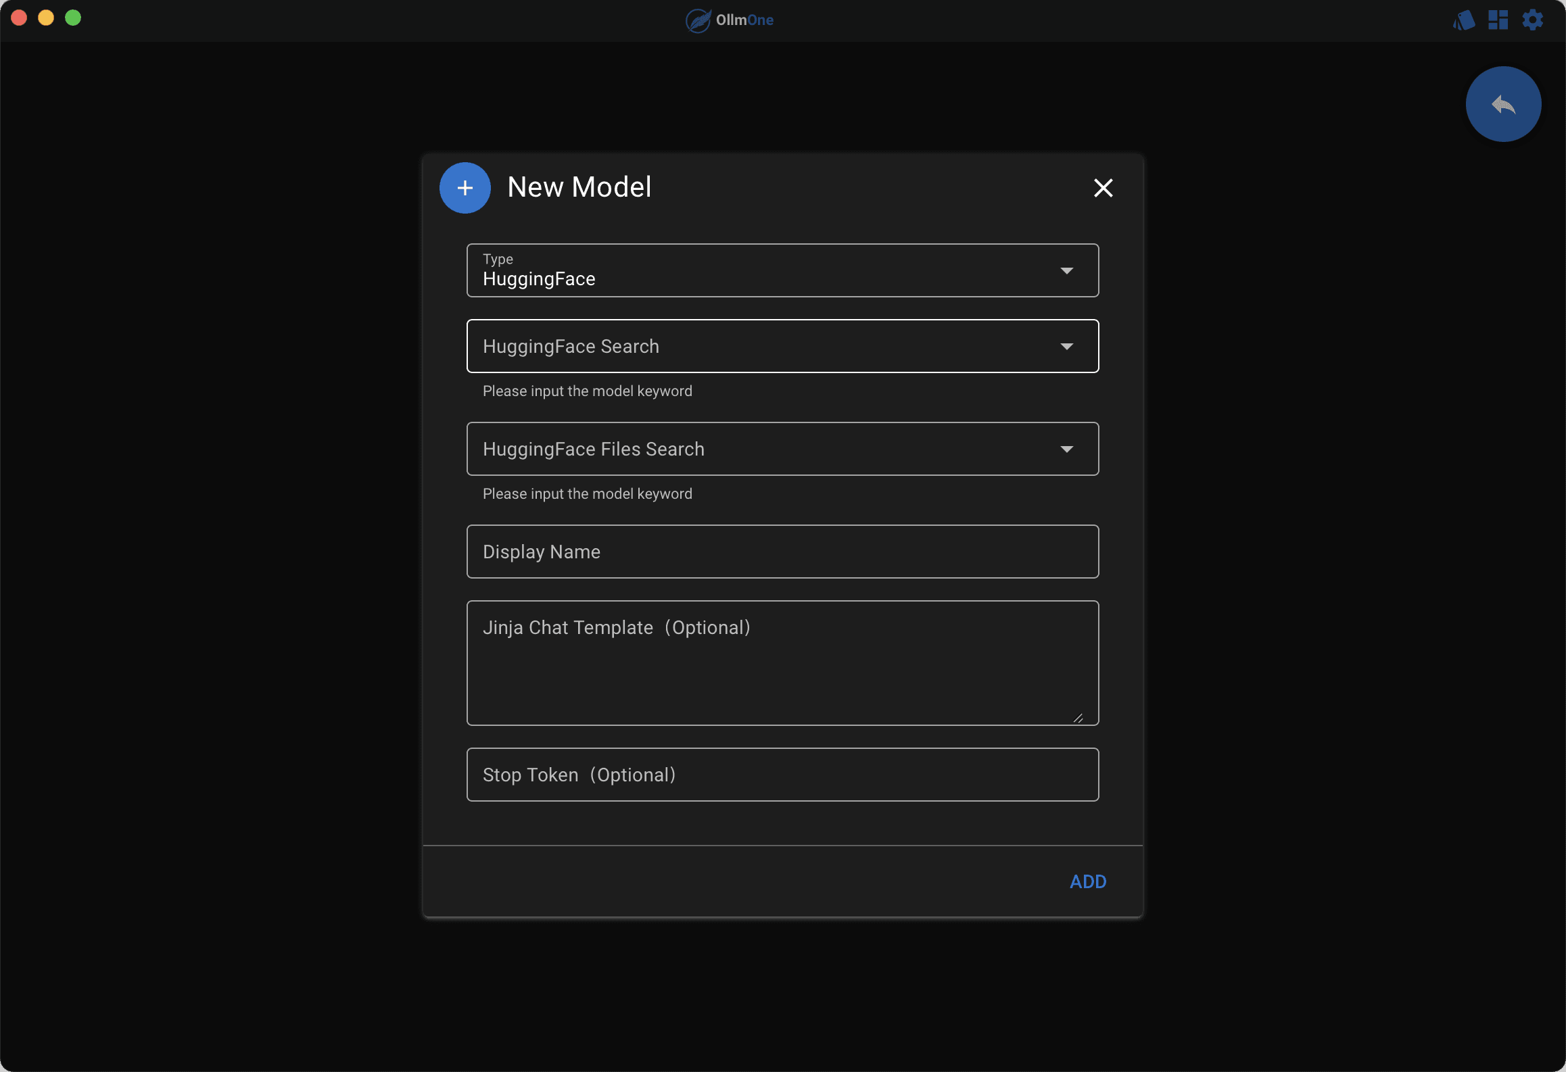Open the dashboard layout icon
This screenshot has width=1566, height=1072.
[1498, 20]
